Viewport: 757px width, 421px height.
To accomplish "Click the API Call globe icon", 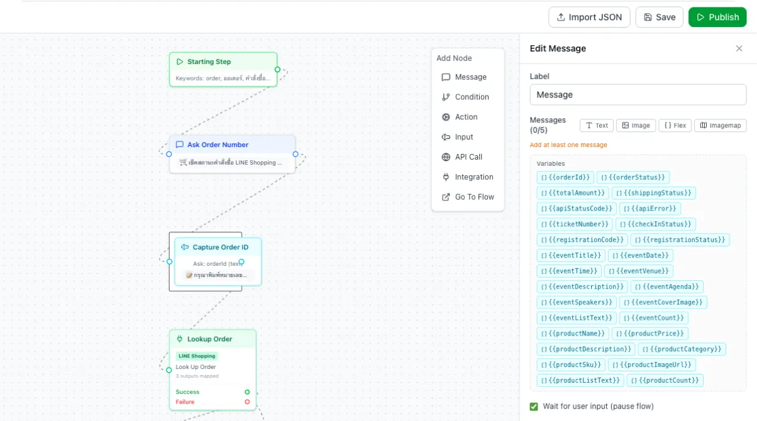I will (446, 157).
